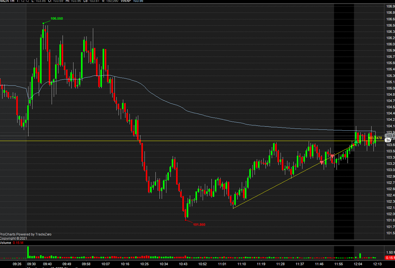Click the ProCharts Powered by TradeZero text

(x=26, y=234)
